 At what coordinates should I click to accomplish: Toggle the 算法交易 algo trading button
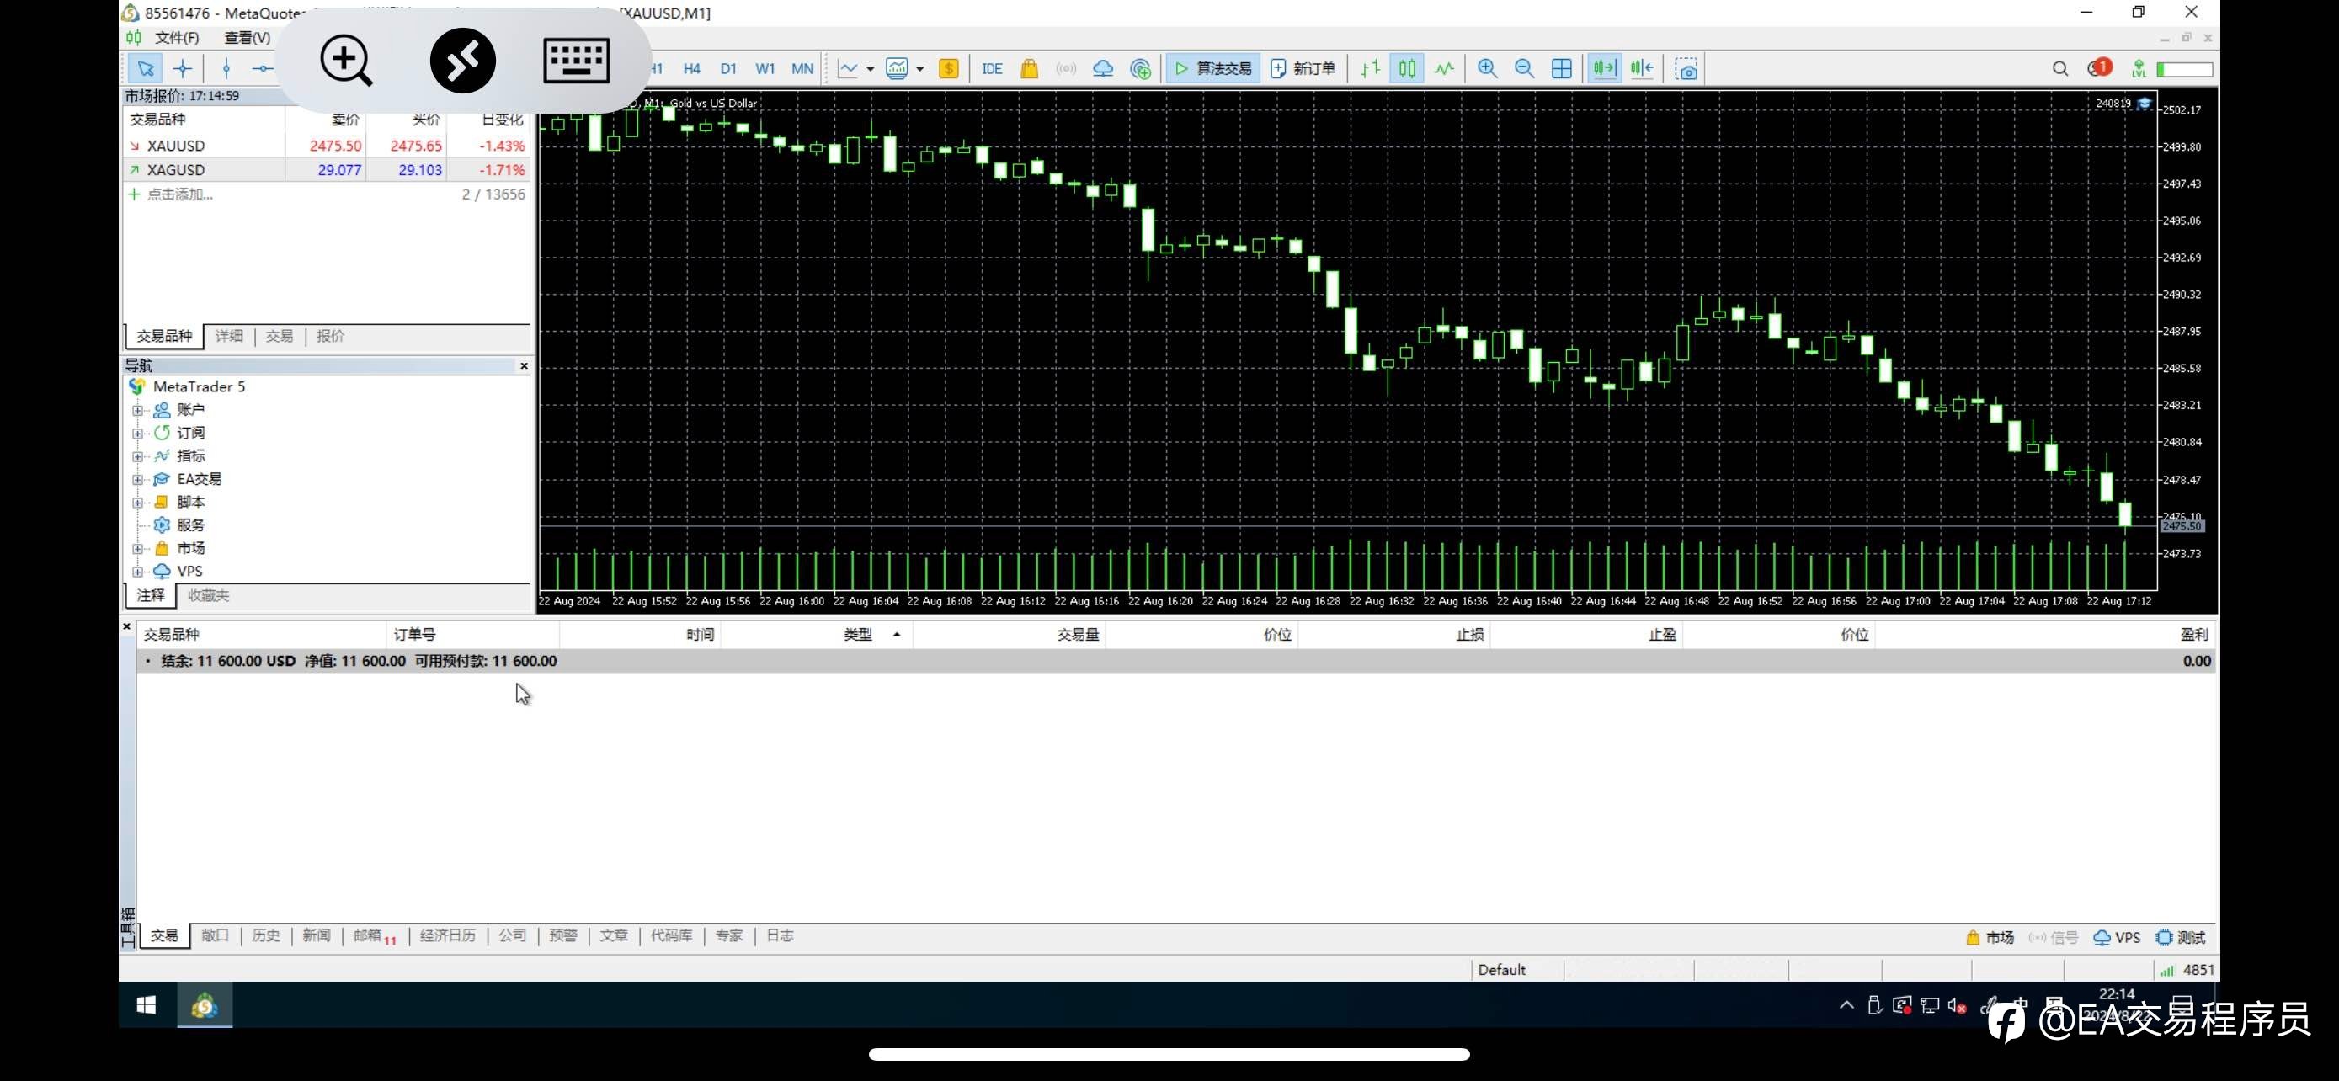point(1212,68)
